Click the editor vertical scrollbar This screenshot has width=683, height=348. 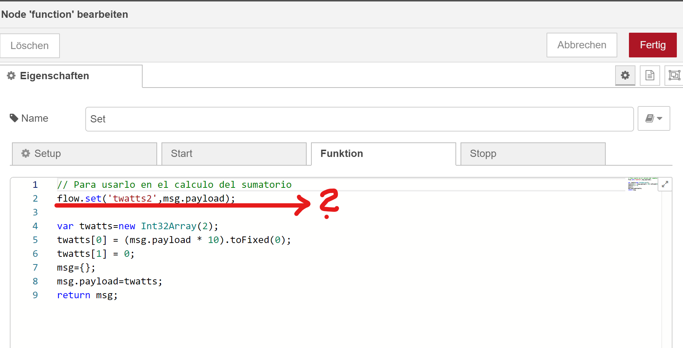[667, 269]
